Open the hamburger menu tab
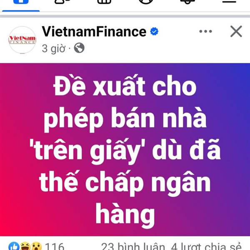Viewport: 250px width, 250px height. coord(229,1)
